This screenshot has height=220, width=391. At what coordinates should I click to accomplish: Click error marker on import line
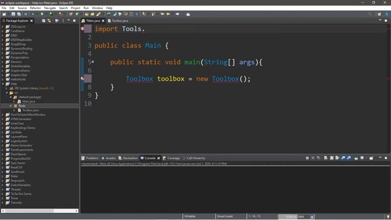82,29
